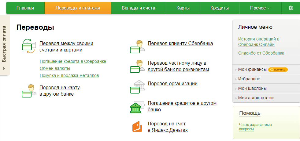Click the Обмен валюты link
Viewport: 300px width, 141px height.
point(55,68)
